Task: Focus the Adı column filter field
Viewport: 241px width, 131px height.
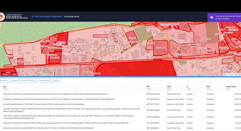Action: 73,89
